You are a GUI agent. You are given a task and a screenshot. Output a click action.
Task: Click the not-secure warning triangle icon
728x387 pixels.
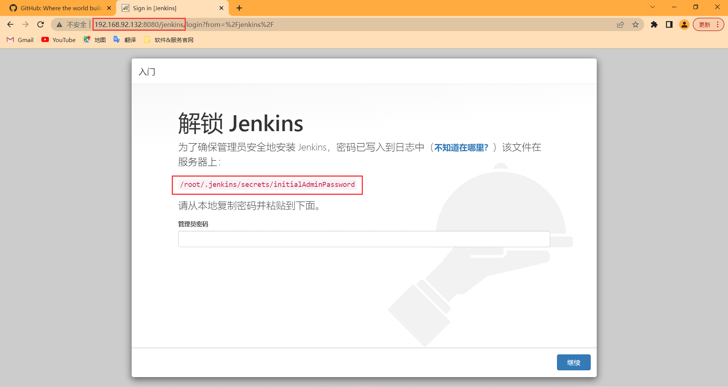click(59, 25)
